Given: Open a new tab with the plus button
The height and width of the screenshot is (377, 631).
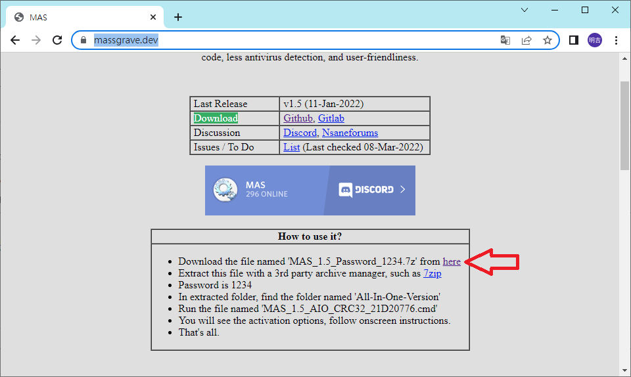Looking at the screenshot, I should pos(178,17).
